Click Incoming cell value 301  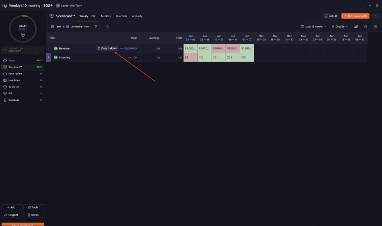click(219, 57)
